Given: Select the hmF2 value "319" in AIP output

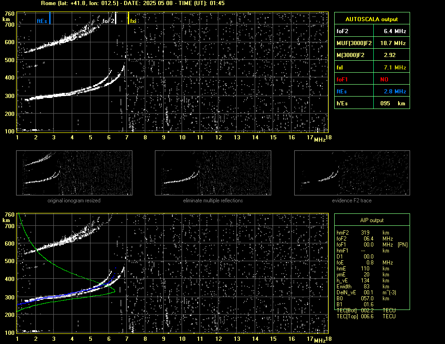Looking at the screenshot, I should pos(365,233).
